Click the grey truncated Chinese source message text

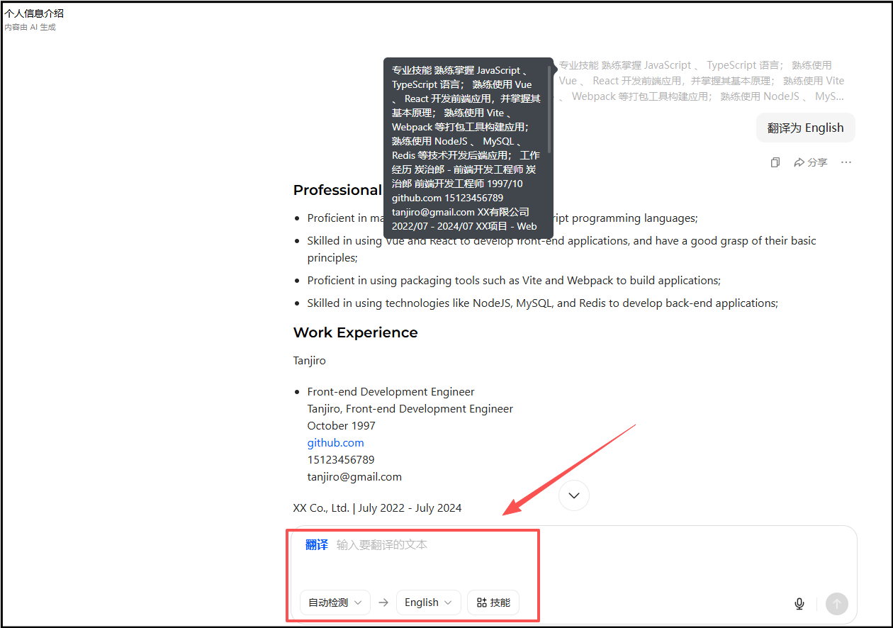click(702, 80)
